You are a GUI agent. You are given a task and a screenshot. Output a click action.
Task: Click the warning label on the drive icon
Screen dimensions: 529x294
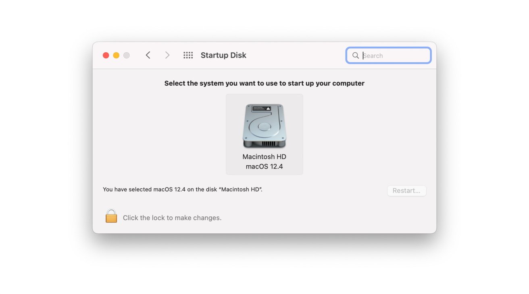[x=261, y=109]
